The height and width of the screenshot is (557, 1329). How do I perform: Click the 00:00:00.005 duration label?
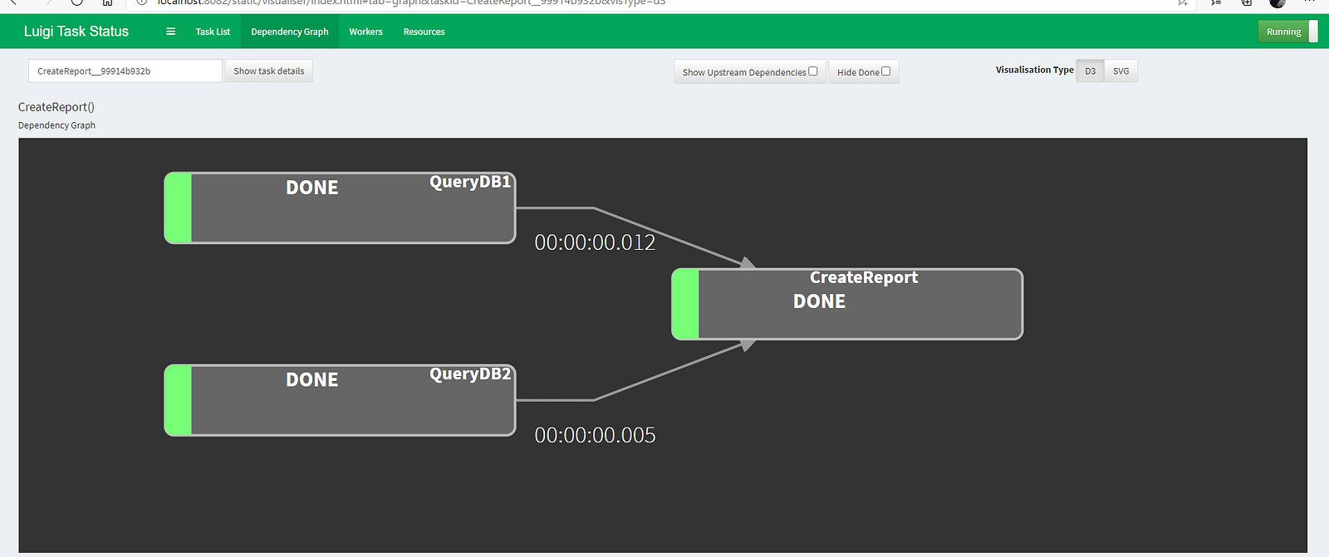[595, 435]
